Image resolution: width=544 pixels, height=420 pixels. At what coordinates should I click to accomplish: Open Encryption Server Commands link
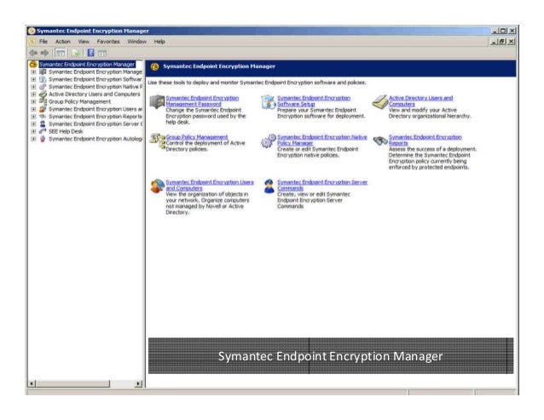tap(322, 185)
